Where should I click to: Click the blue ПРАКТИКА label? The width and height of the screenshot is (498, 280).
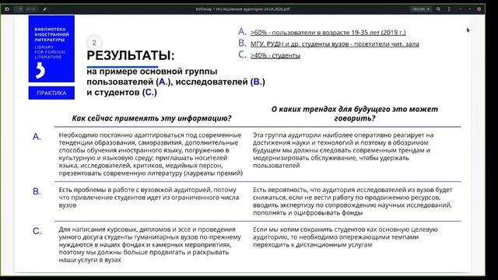[51, 93]
